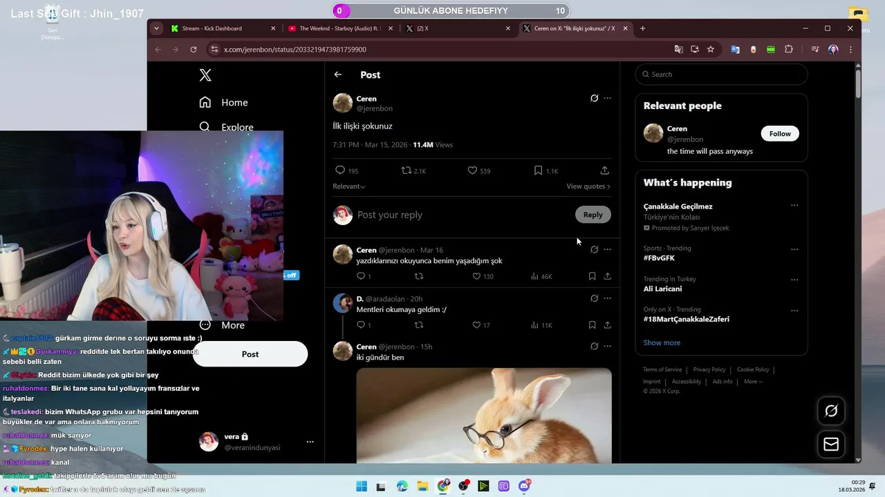Viewport: 885px width, 497px height.
Task: Bookmark this page with star icon
Action: tap(710, 50)
